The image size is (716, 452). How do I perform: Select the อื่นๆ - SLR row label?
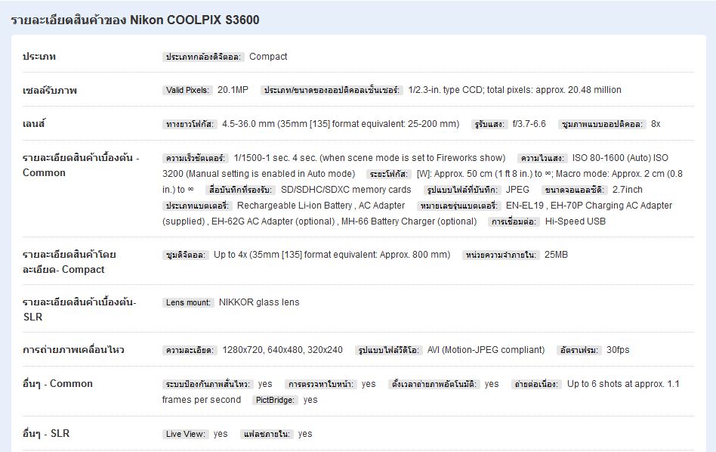pyautogui.click(x=46, y=433)
